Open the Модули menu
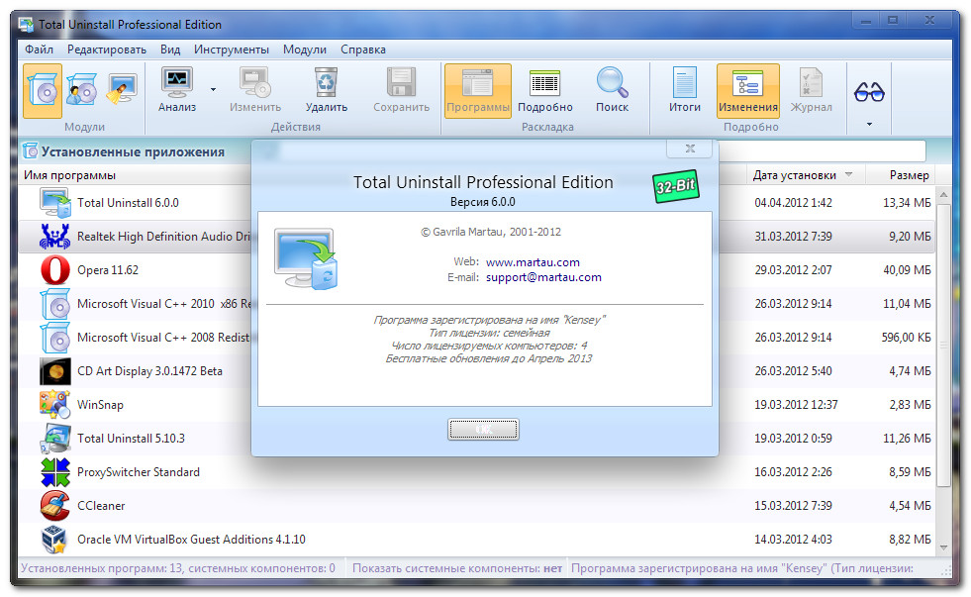This screenshot has height=597, width=971. pos(305,50)
